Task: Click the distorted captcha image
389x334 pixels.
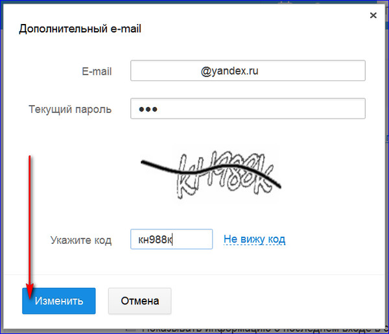Action: 211,173
